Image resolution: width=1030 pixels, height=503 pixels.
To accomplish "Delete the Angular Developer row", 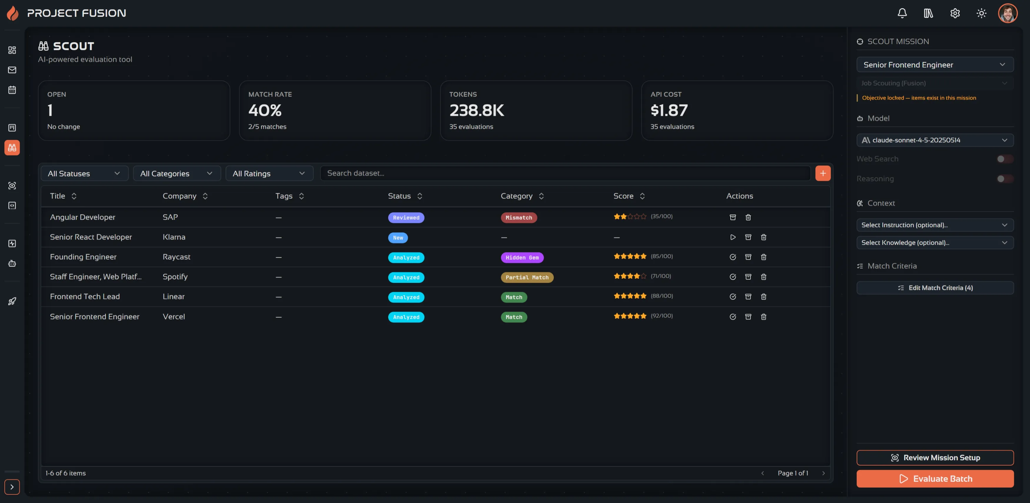I will tap(748, 217).
